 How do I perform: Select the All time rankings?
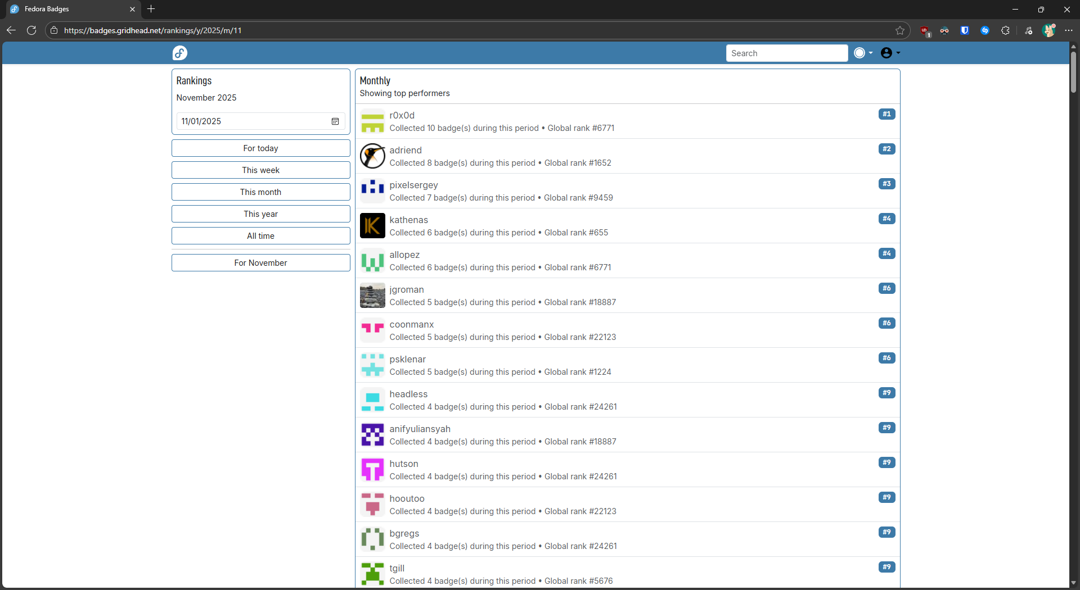point(260,236)
